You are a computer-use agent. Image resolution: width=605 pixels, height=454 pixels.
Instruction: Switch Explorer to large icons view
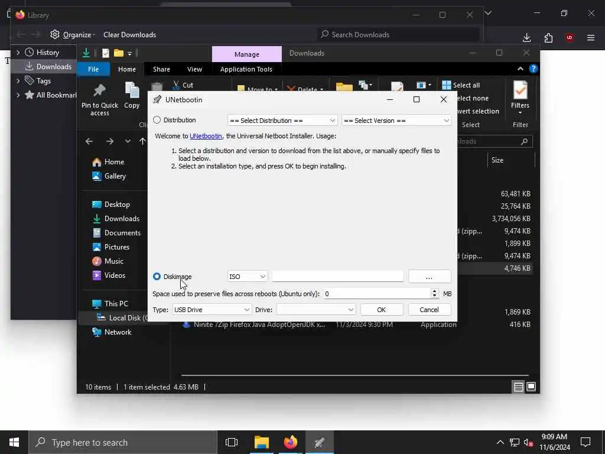pos(531,387)
